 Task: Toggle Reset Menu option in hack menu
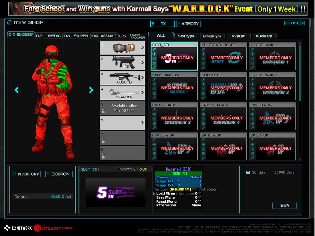(x=179, y=201)
